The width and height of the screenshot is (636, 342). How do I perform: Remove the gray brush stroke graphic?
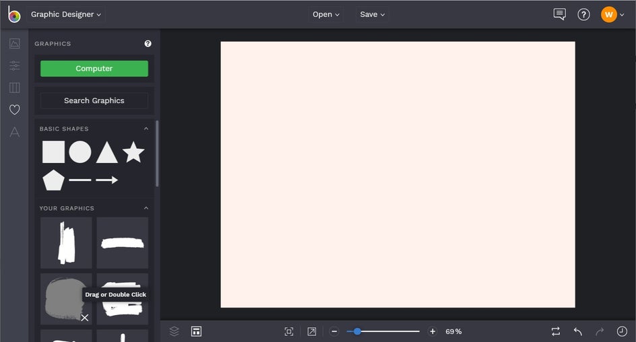85,318
